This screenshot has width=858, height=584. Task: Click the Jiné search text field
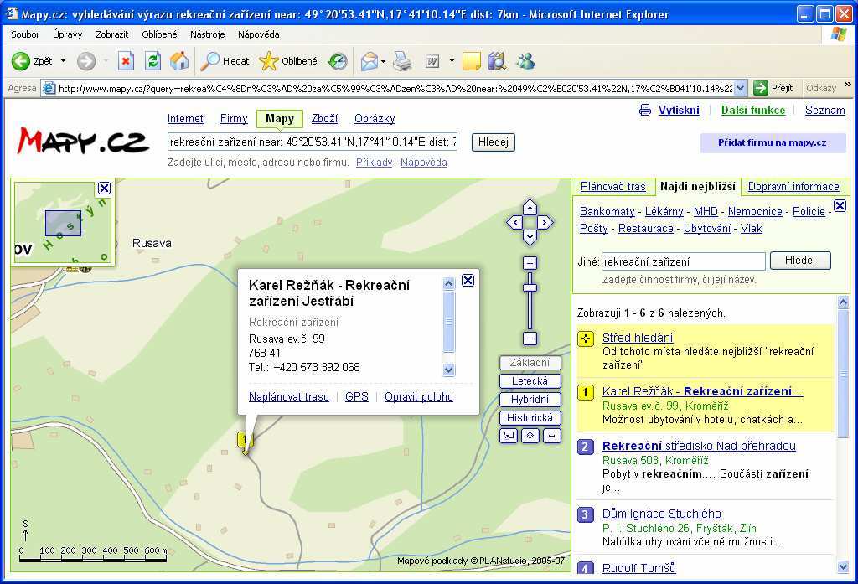click(x=683, y=261)
